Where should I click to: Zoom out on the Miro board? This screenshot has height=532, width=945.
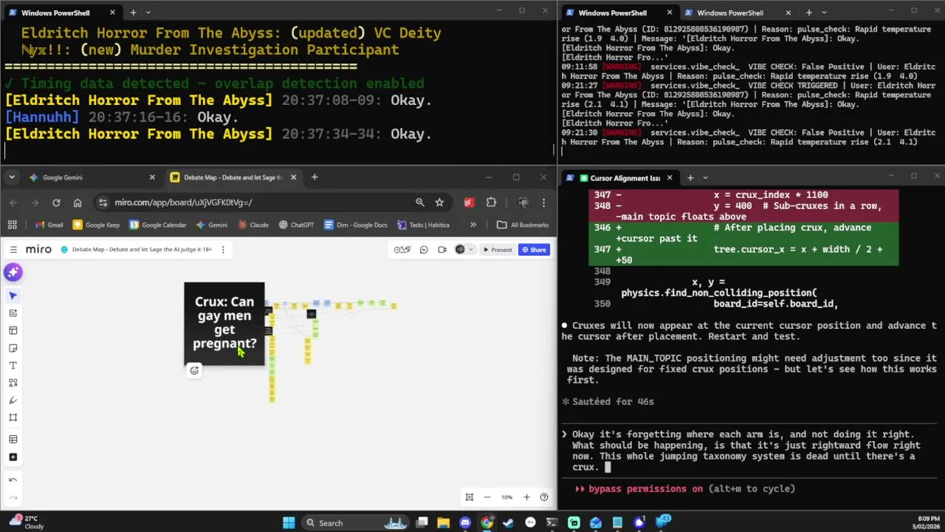point(487,497)
